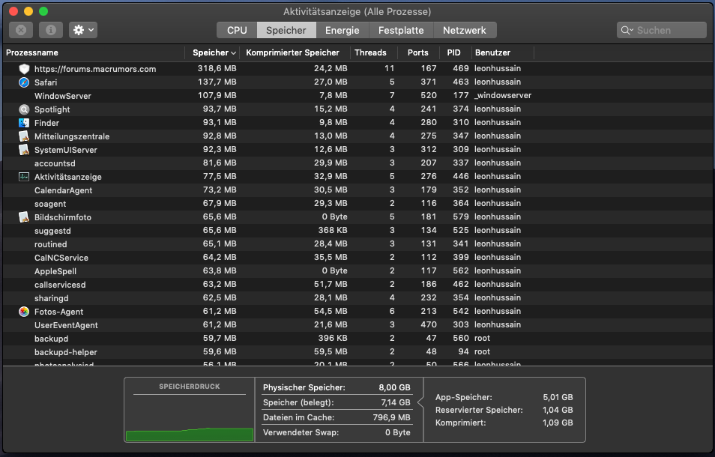
Task: Select the backupd process row
Action: pyautogui.click(x=357, y=339)
